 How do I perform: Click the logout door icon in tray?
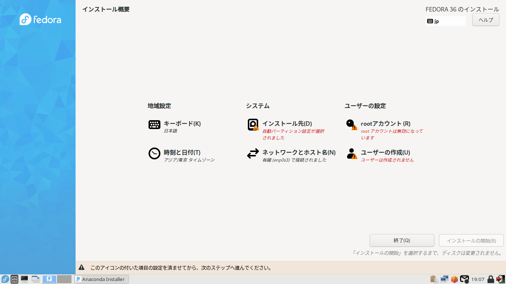pyautogui.click(x=500, y=279)
